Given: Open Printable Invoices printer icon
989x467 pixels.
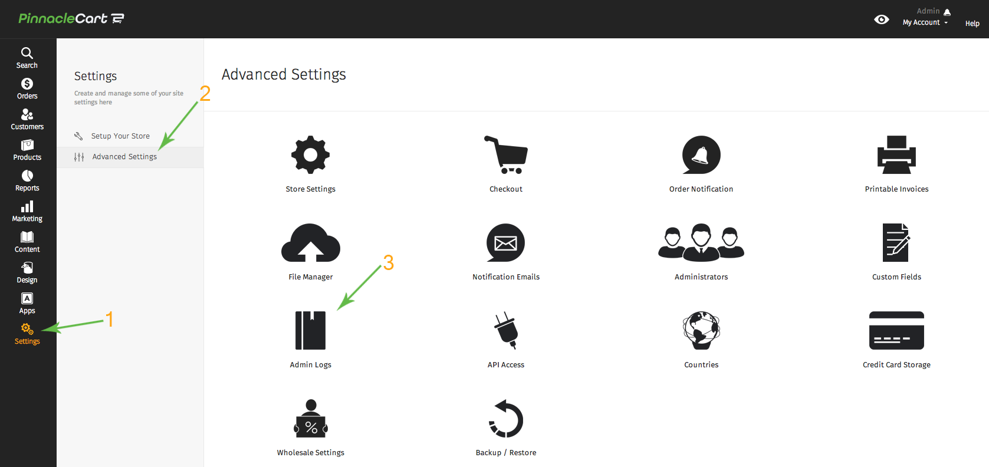Looking at the screenshot, I should [896, 154].
